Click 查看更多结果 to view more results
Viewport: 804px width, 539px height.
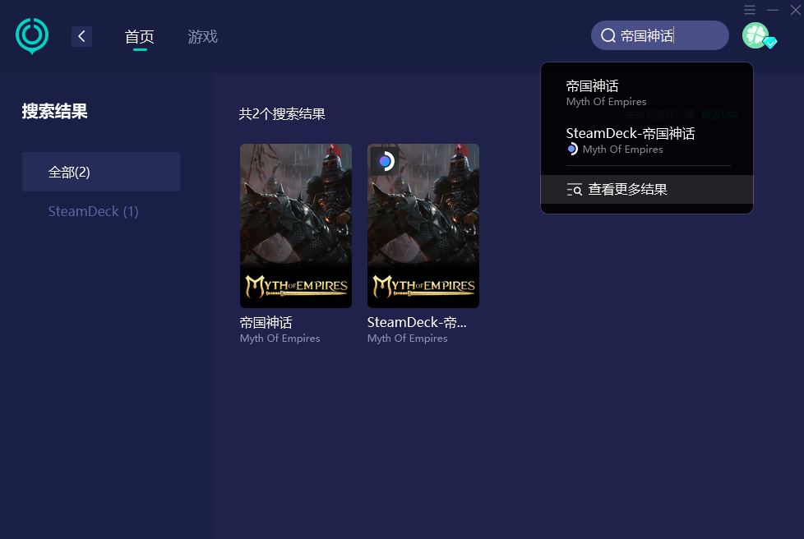tap(647, 190)
